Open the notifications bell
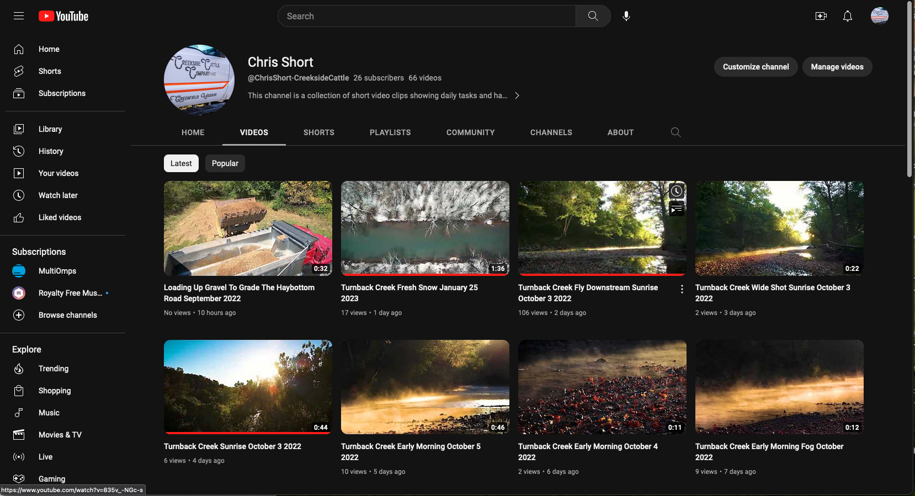 pyautogui.click(x=848, y=16)
